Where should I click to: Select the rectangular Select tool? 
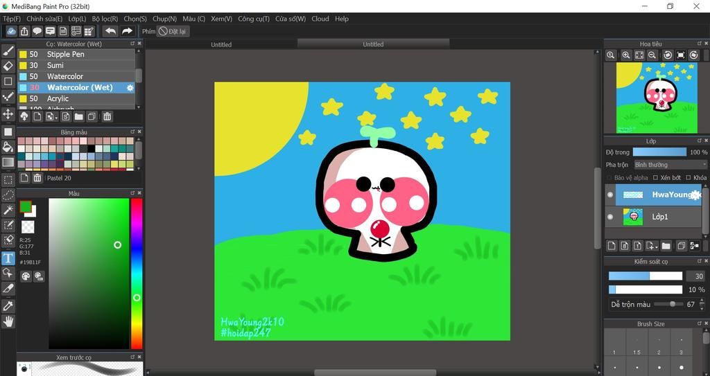[8, 179]
